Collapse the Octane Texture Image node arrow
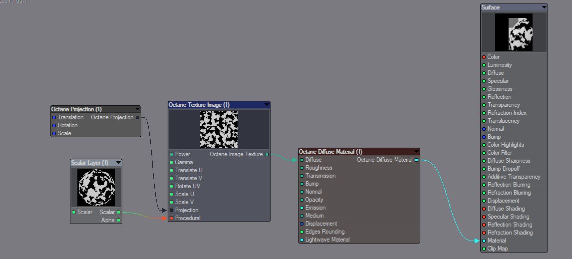The width and height of the screenshot is (572, 259). pos(267,105)
